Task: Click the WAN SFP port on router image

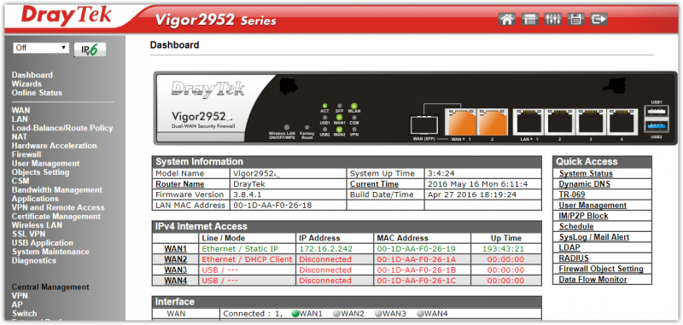Action: tap(424, 125)
